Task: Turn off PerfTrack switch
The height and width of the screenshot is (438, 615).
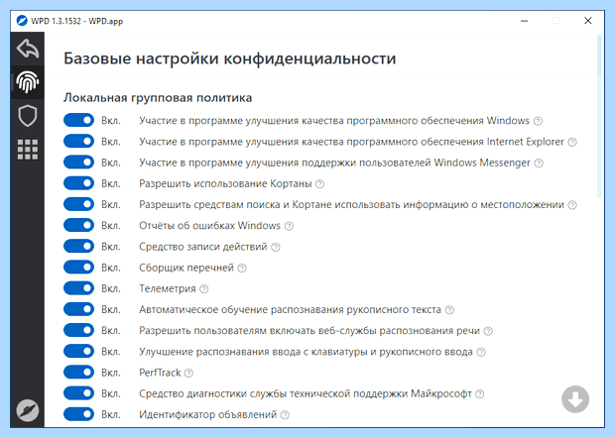Action: [78, 373]
